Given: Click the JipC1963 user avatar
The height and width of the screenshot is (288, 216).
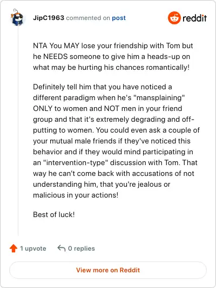Looking at the screenshot, I should [17, 17].
